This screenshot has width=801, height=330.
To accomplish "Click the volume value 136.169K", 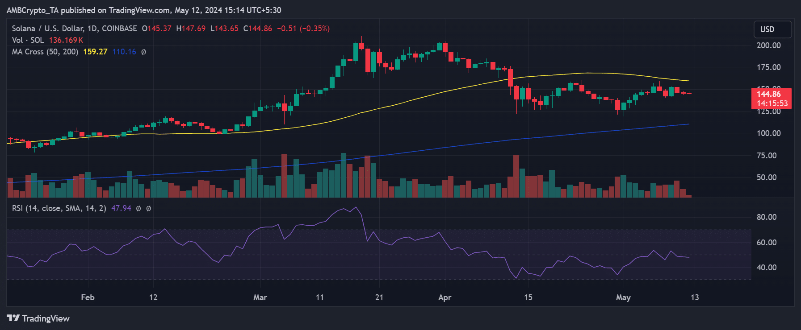I will pos(66,40).
